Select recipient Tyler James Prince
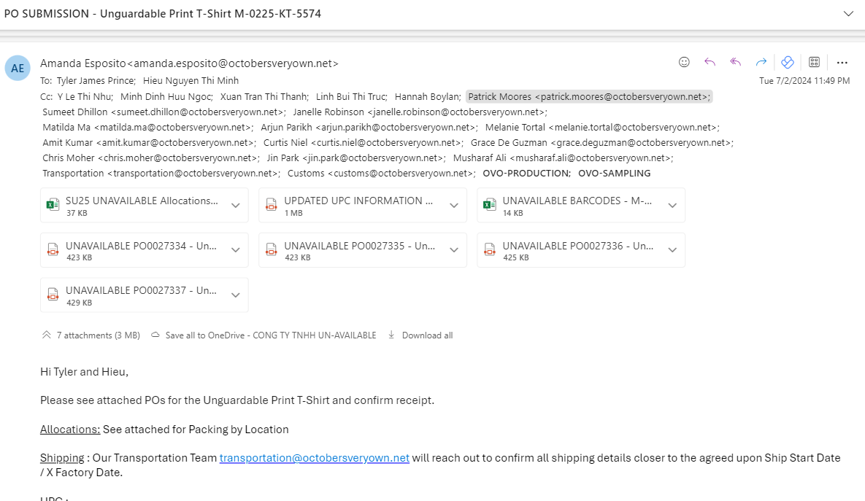This screenshot has width=865, height=501. tap(96, 80)
